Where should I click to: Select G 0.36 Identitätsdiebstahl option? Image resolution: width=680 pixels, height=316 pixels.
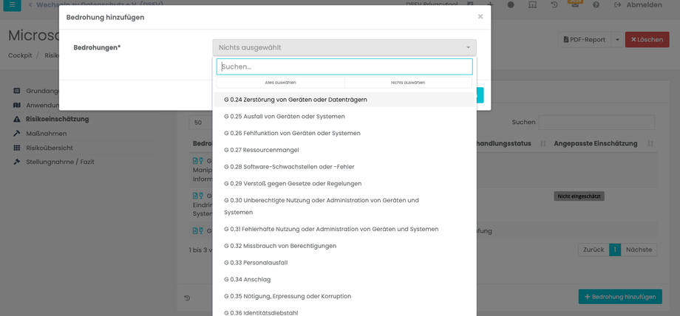[344, 312]
